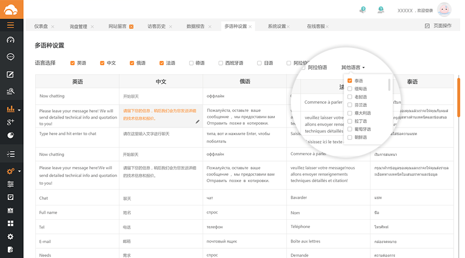The width and height of the screenshot is (465, 258).
Task: Open the four-square grid sidebar icon
Action: 11,223
